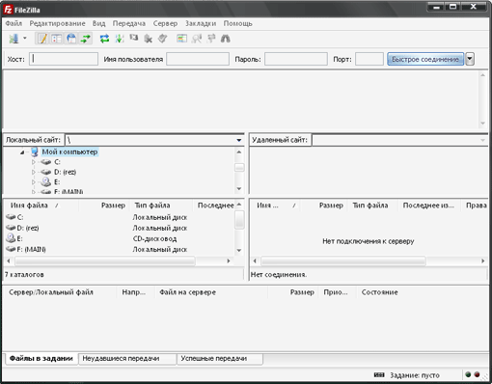Sort local list by Размер column
Image resolution: width=492 pixels, height=384 pixels.
[104, 206]
